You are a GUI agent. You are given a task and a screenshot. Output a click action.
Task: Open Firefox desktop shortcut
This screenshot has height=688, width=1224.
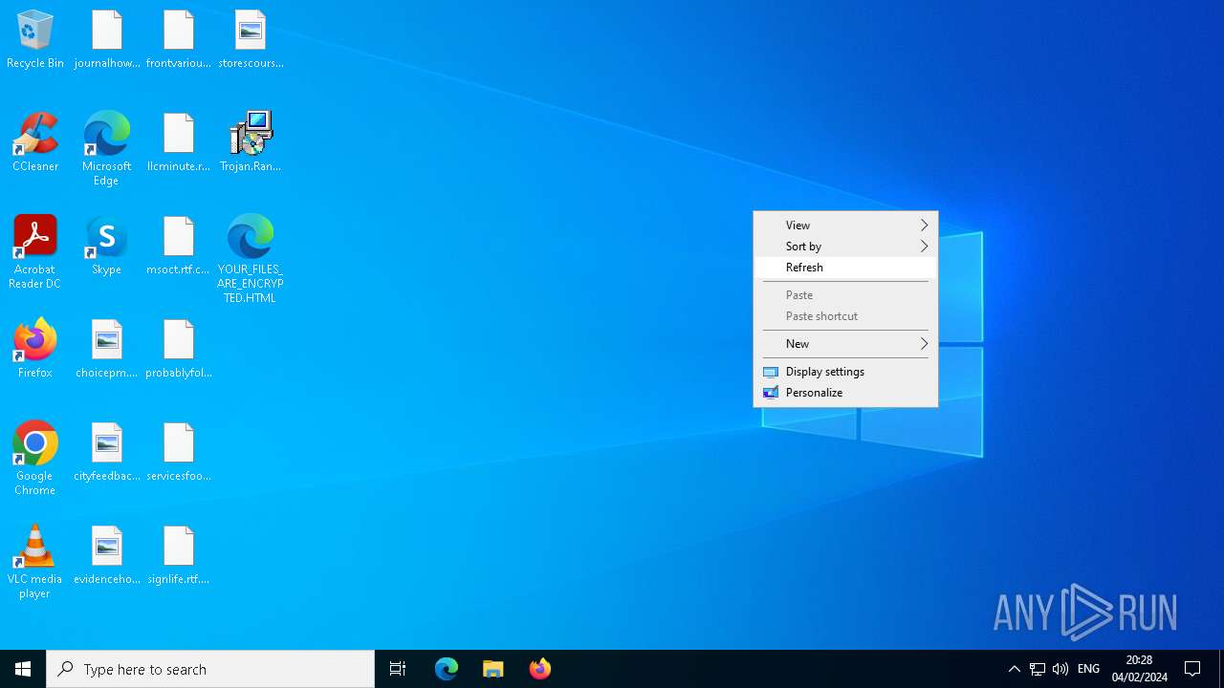[x=35, y=349]
